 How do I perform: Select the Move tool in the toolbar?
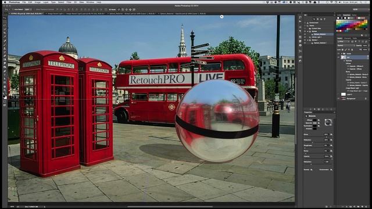tap(5, 17)
